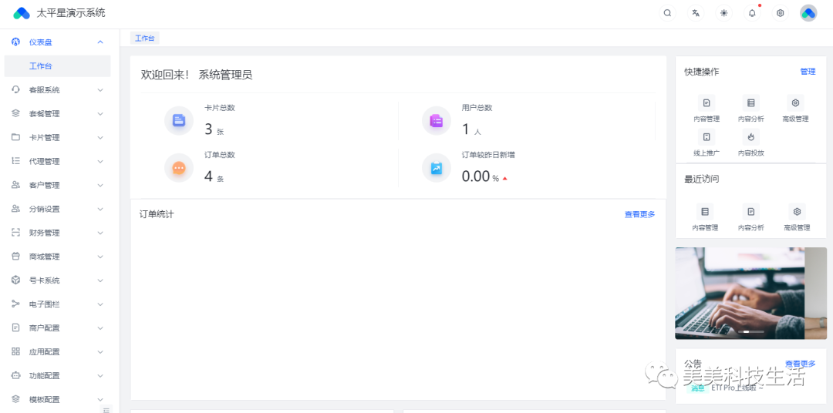
Task: Click 查看更多 link in 订单统计
Action: 639,214
